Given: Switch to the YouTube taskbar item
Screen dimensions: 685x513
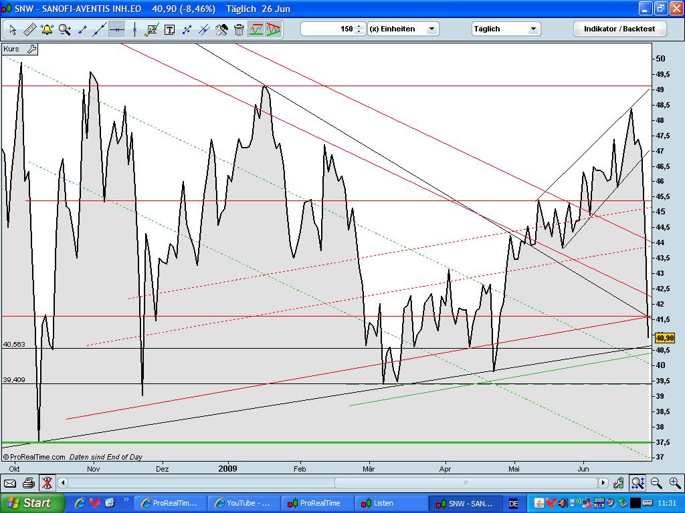Looking at the screenshot, I should click(242, 503).
